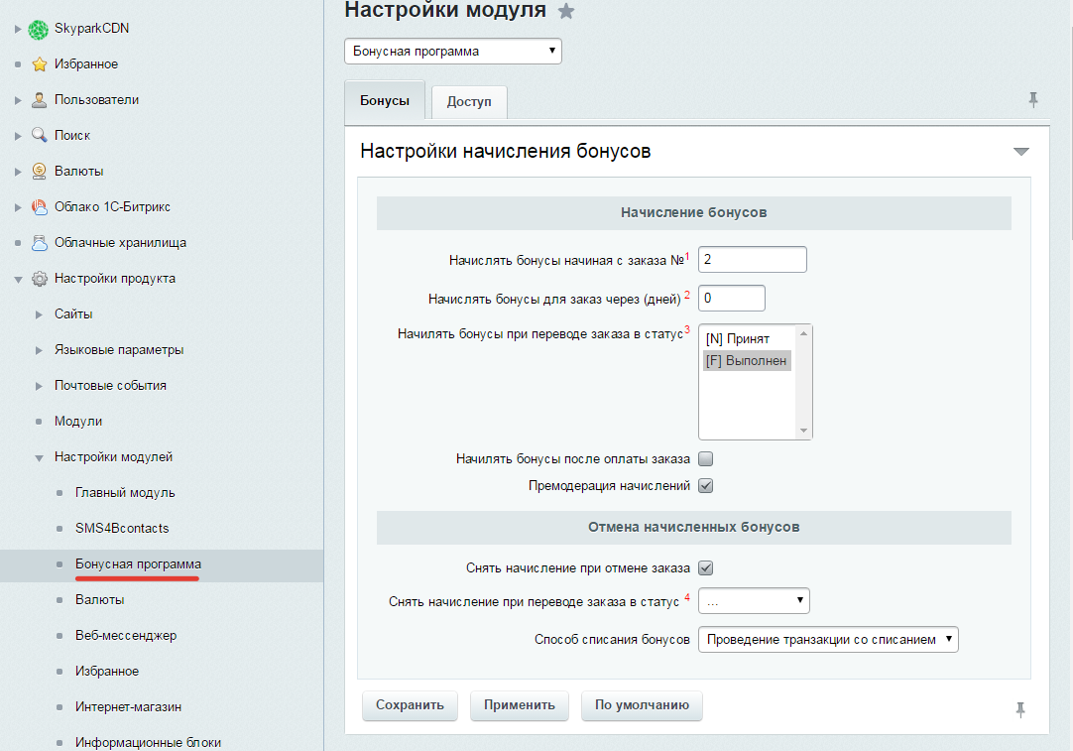Viewport: 1073px width, 751px height.
Task: Mark Настройки модуля as favorite via star icon
Action: tap(565, 13)
